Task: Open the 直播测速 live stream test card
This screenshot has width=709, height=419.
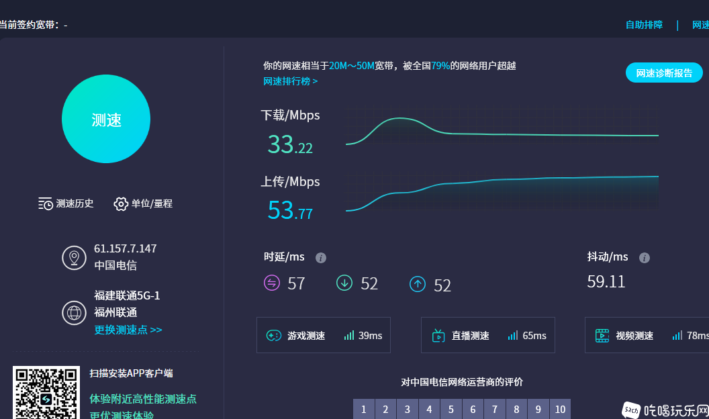Action: [488, 335]
